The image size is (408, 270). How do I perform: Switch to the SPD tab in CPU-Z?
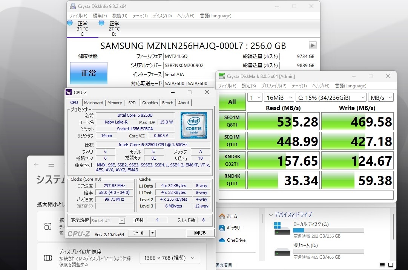coord(132,103)
